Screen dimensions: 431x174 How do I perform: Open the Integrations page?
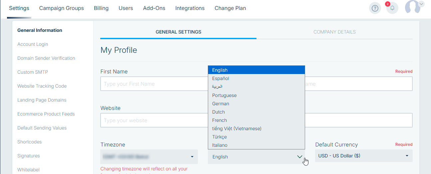[x=190, y=8]
